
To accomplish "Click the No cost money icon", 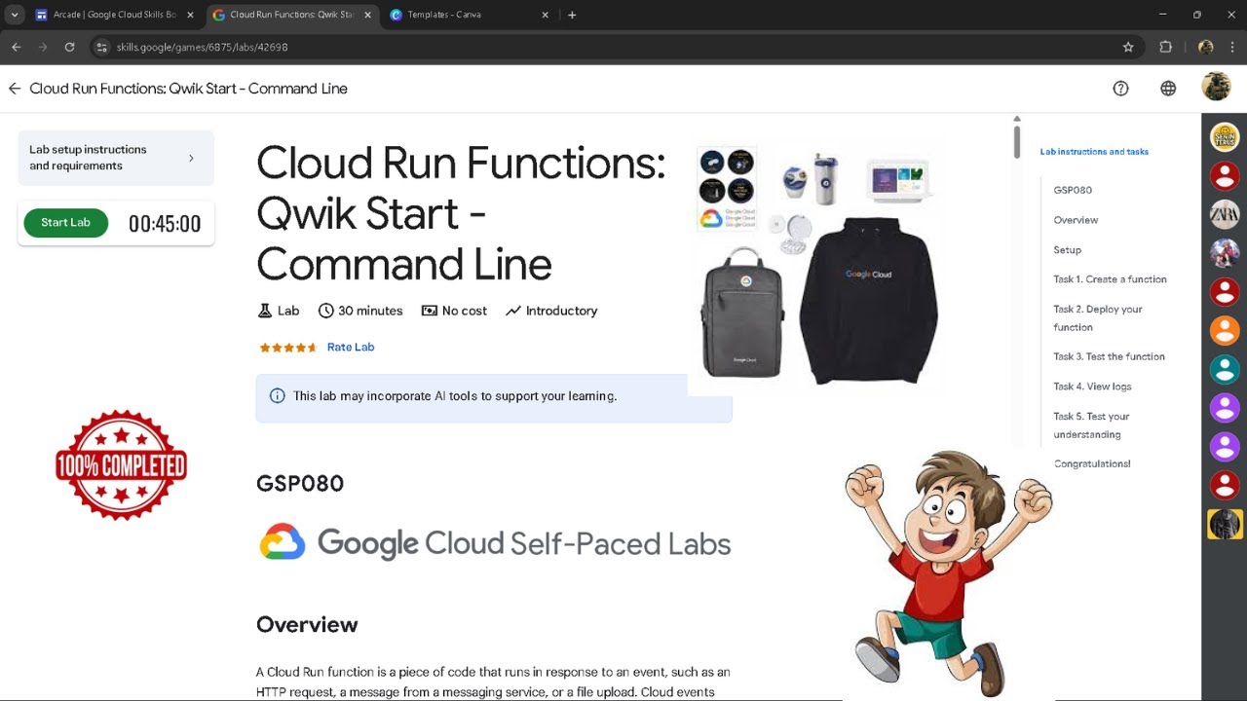I will coord(430,311).
